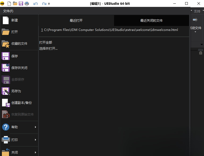Click the 帮助 question mark icon
This screenshot has width=204, height=156.
pyautogui.click(x=6, y=127)
